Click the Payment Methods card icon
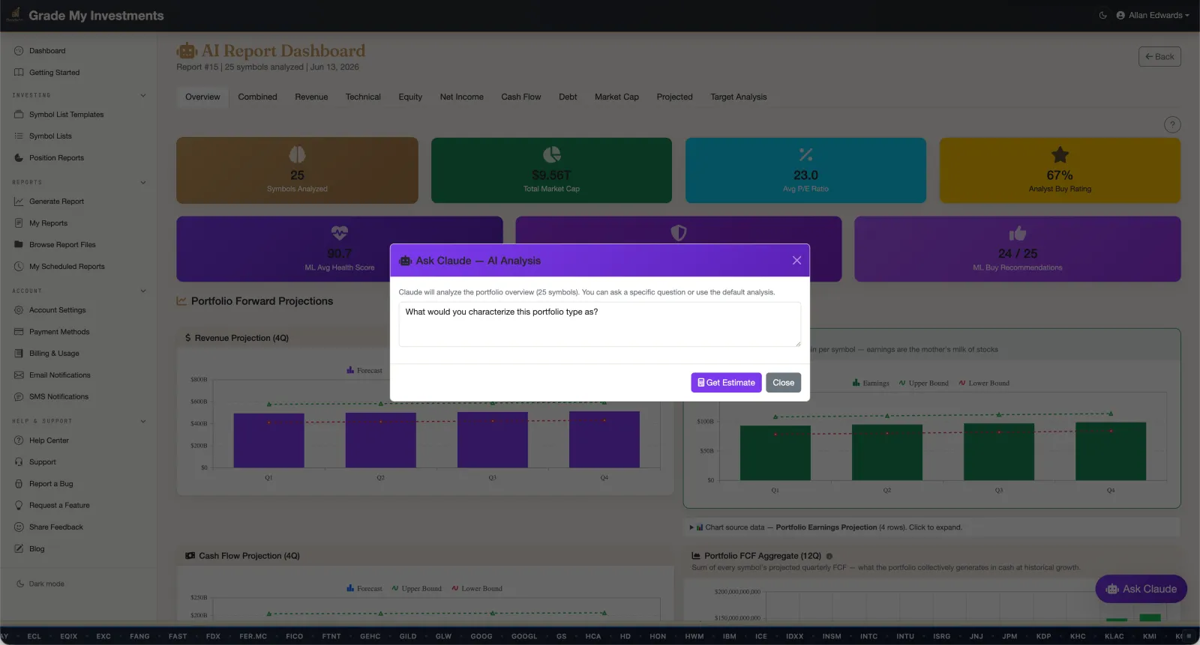The height and width of the screenshot is (645, 1200). (x=19, y=332)
